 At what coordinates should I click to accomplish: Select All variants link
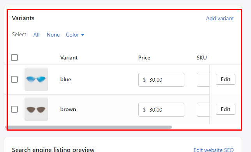(36, 35)
